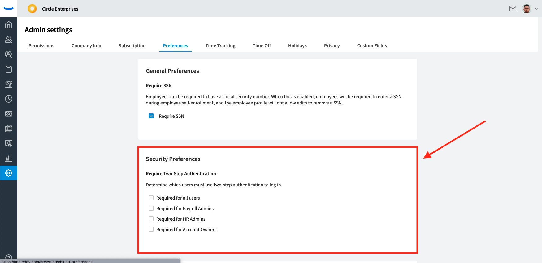The image size is (542, 263).
Task: Click the Circle Enterprises company logo
Action: pyautogui.click(x=32, y=9)
